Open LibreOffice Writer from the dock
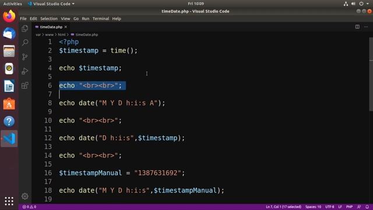The height and width of the screenshot is (210, 373). coord(9,86)
